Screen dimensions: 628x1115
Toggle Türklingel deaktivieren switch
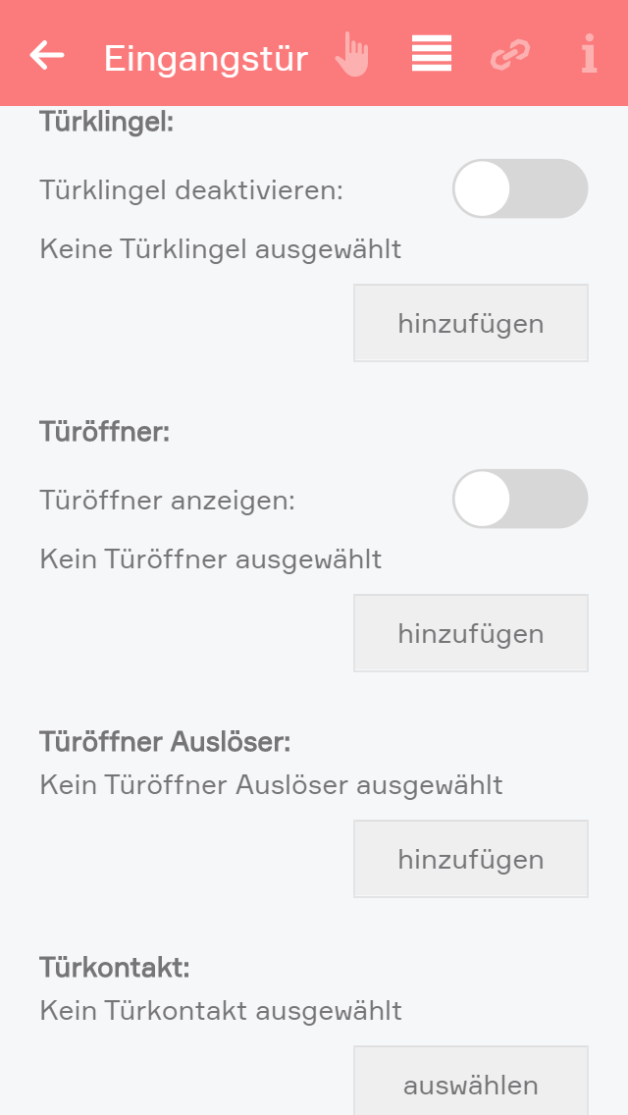click(519, 188)
